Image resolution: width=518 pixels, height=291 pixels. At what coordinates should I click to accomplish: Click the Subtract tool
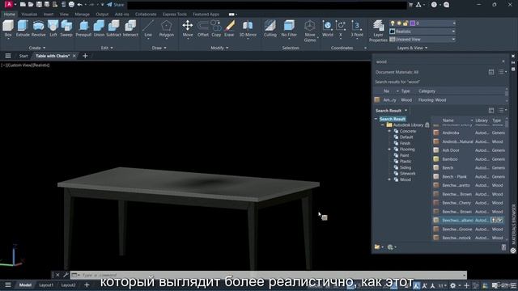113,28
